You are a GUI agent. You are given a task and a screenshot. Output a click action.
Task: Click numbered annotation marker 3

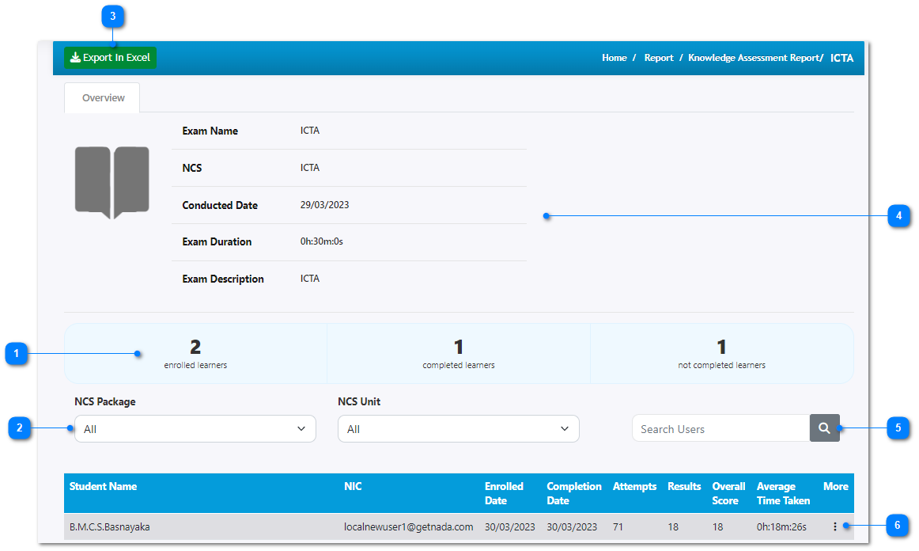click(113, 16)
